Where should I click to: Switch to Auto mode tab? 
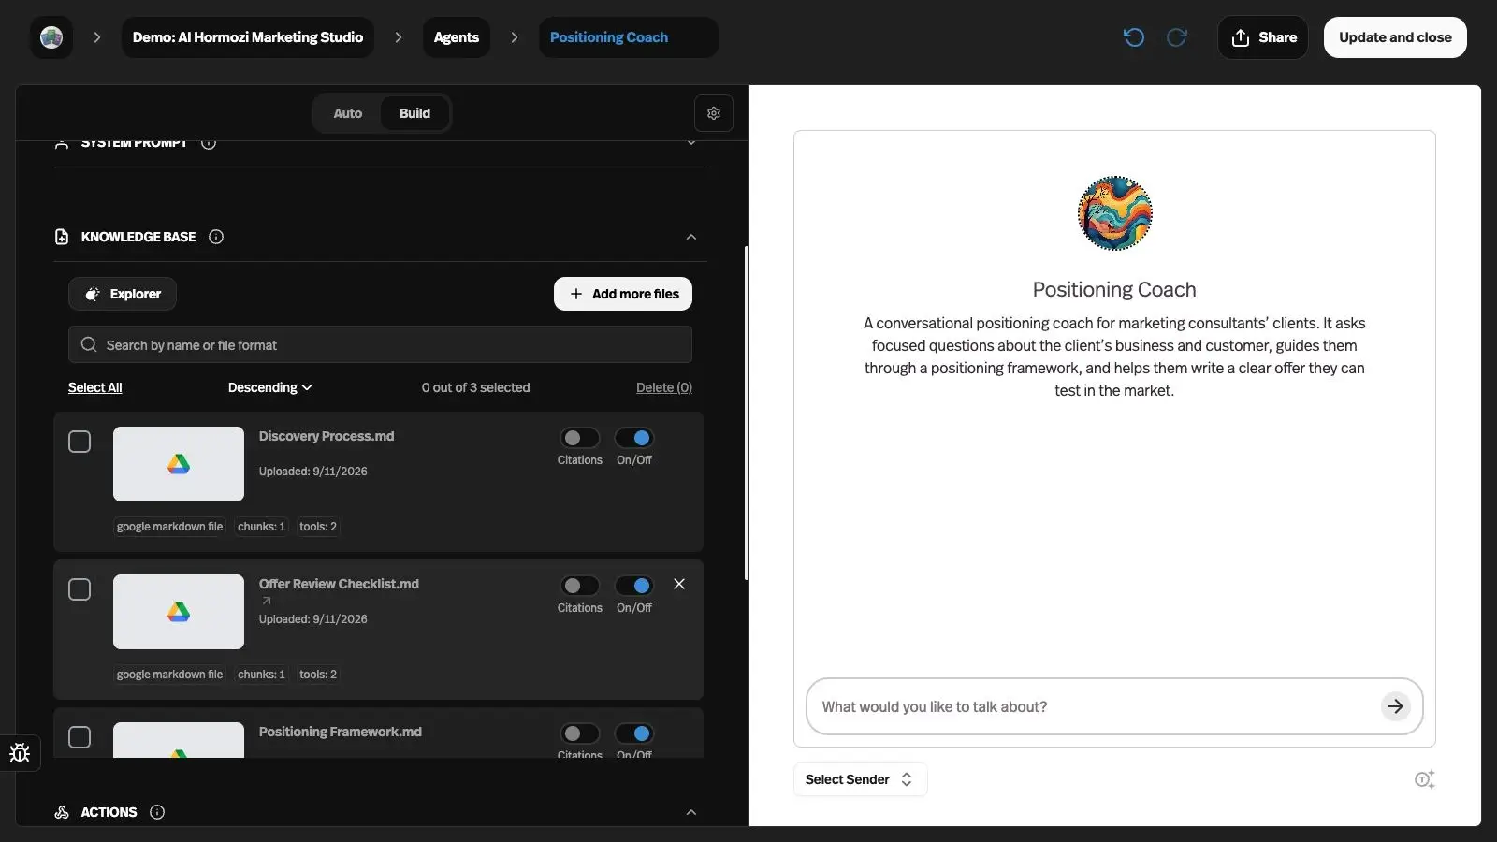coord(347,113)
